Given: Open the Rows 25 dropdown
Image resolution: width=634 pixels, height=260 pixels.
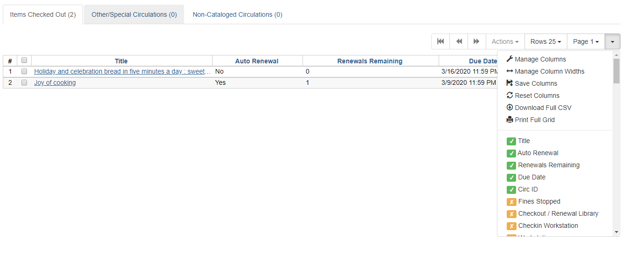Looking at the screenshot, I should click(546, 41).
